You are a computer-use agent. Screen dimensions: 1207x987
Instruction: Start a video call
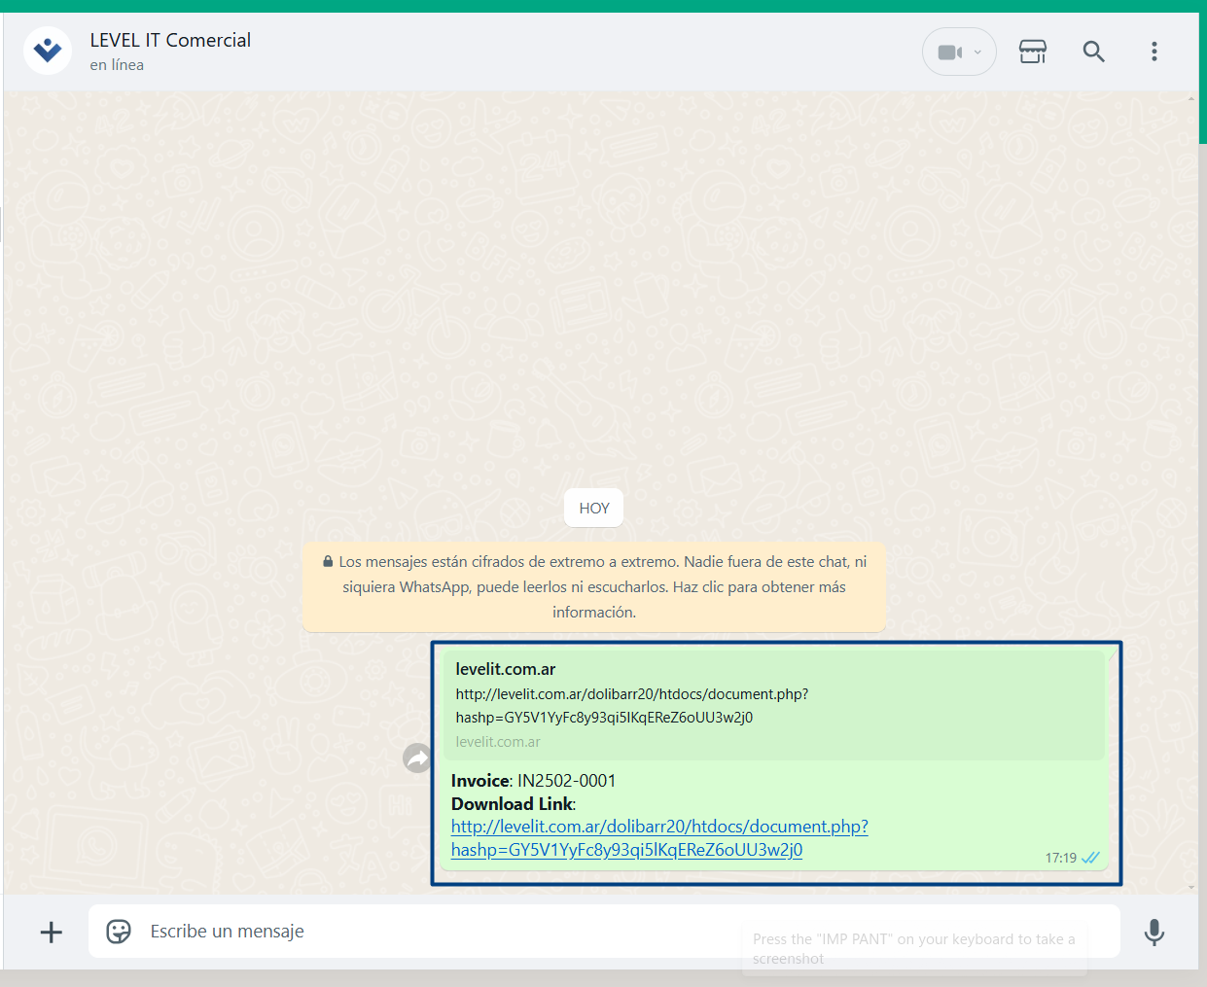[x=948, y=53]
